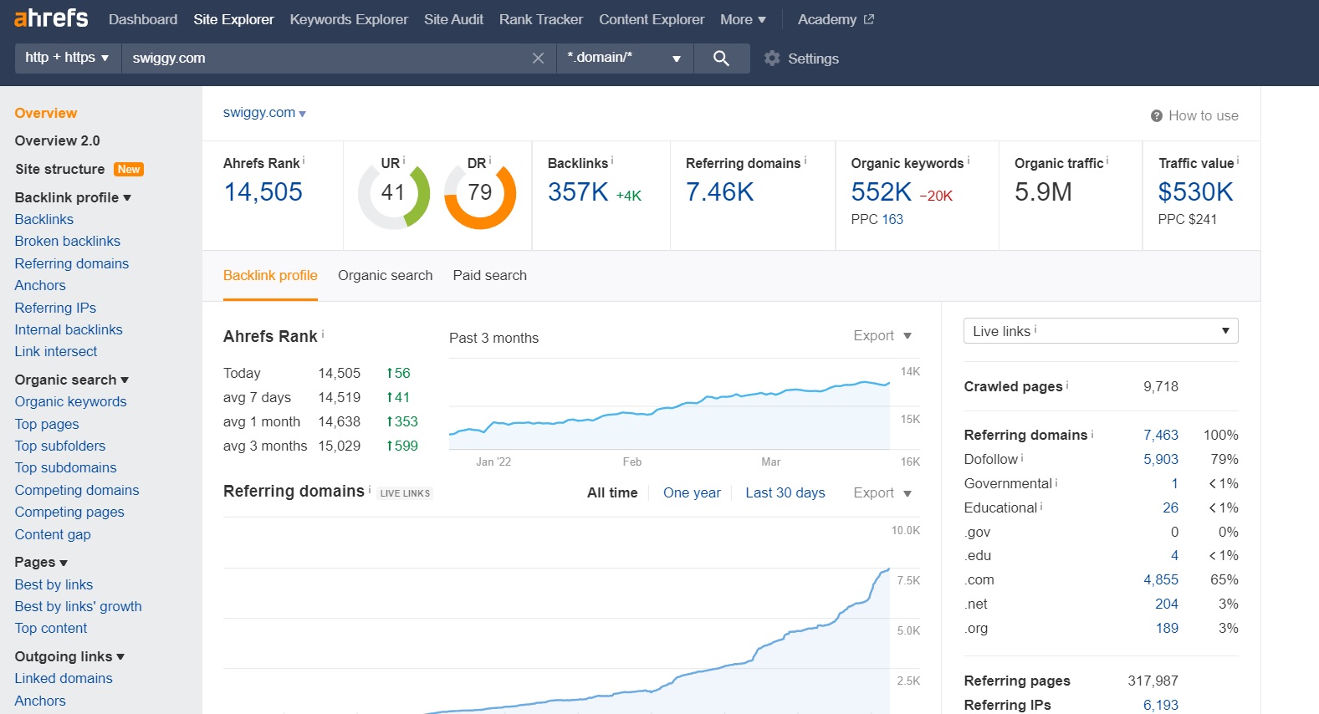This screenshot has height=714, width=1319.
Task: Switch to the Paid search tab
Action: point(490,275)
